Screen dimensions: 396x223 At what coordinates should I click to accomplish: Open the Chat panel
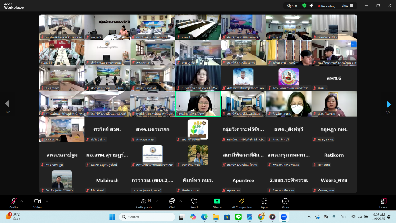coord(172,203)
